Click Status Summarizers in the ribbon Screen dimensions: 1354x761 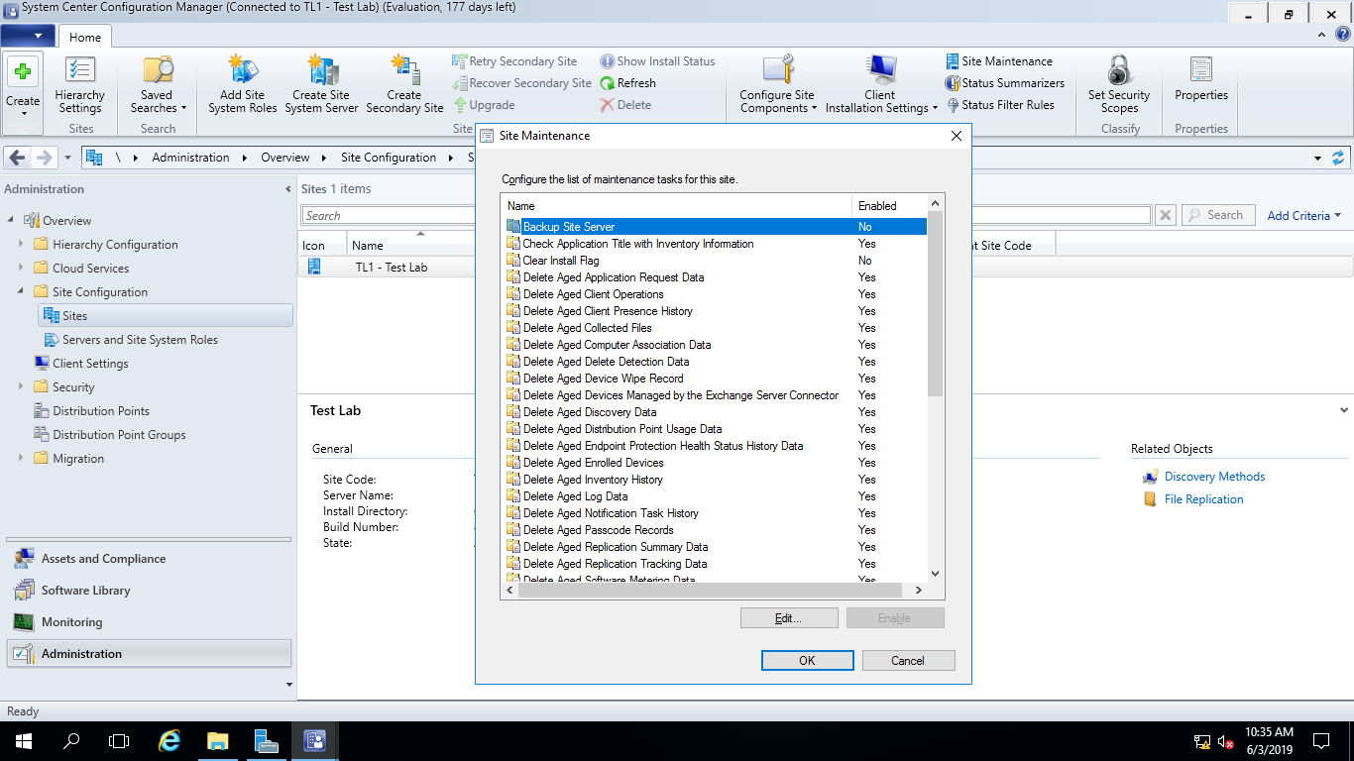(1005, 83)
